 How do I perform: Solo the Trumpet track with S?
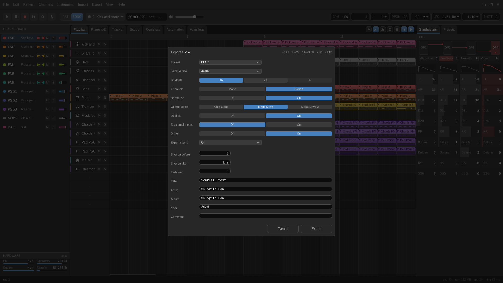point(105,107)
